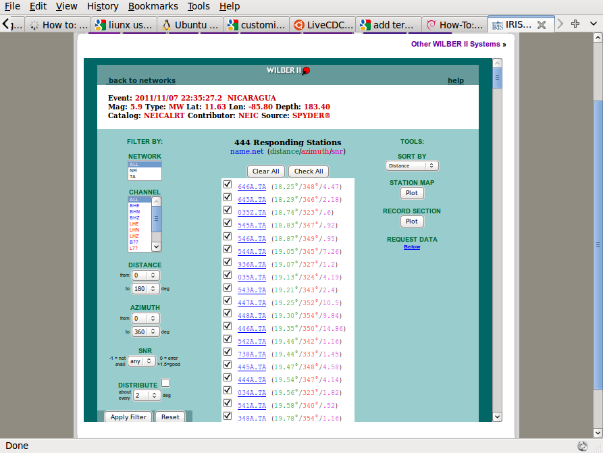Enable the Distribute checkbox
The width and height of the screenshot is (603, 453).
pos(165,383)
